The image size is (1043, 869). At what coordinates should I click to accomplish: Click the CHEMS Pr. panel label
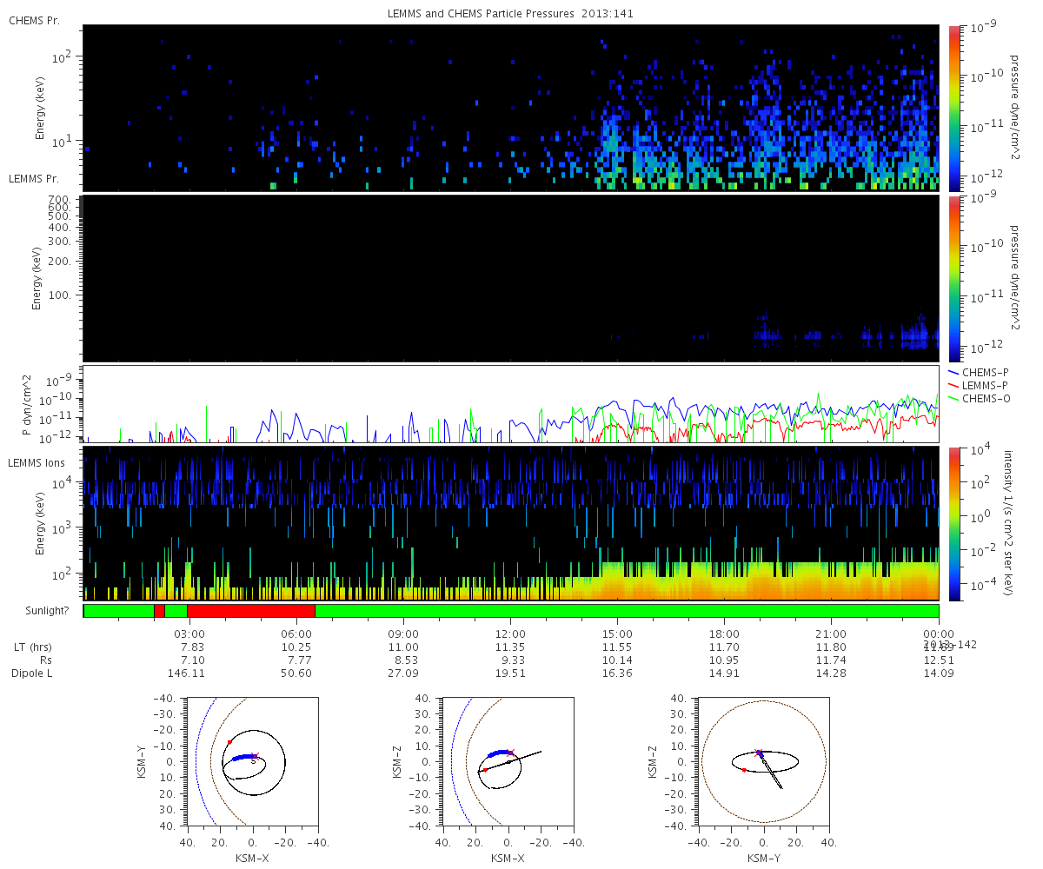click(34, 20)
